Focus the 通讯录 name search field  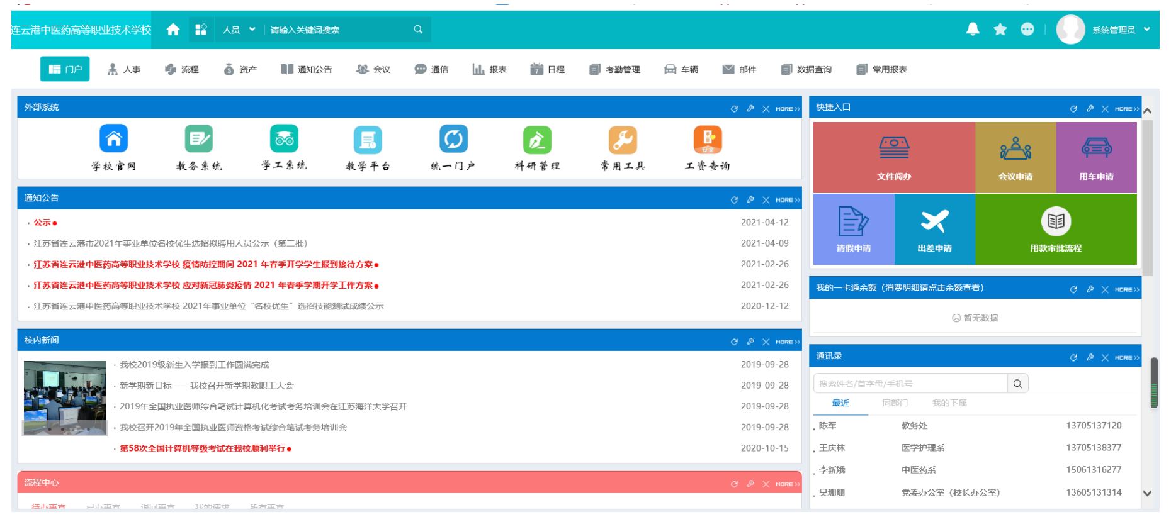(x=910, y=384)
